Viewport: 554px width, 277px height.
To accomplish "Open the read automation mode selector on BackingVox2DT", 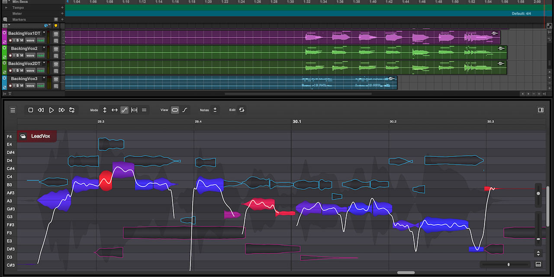I will point(41,71).
